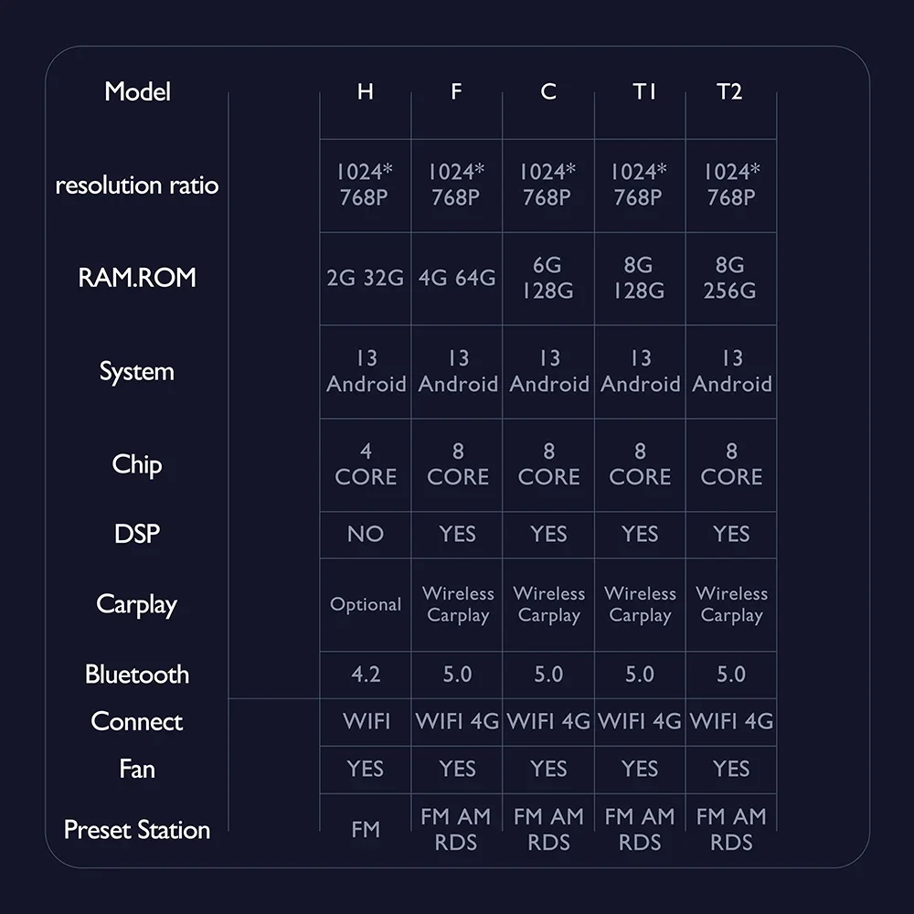Click the FM-only Preset Station cell
This screenshot has width=914, height=914.
tap(366, 830)
